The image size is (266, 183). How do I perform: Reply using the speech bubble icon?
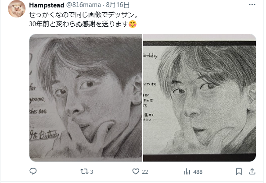coord(33,172)
